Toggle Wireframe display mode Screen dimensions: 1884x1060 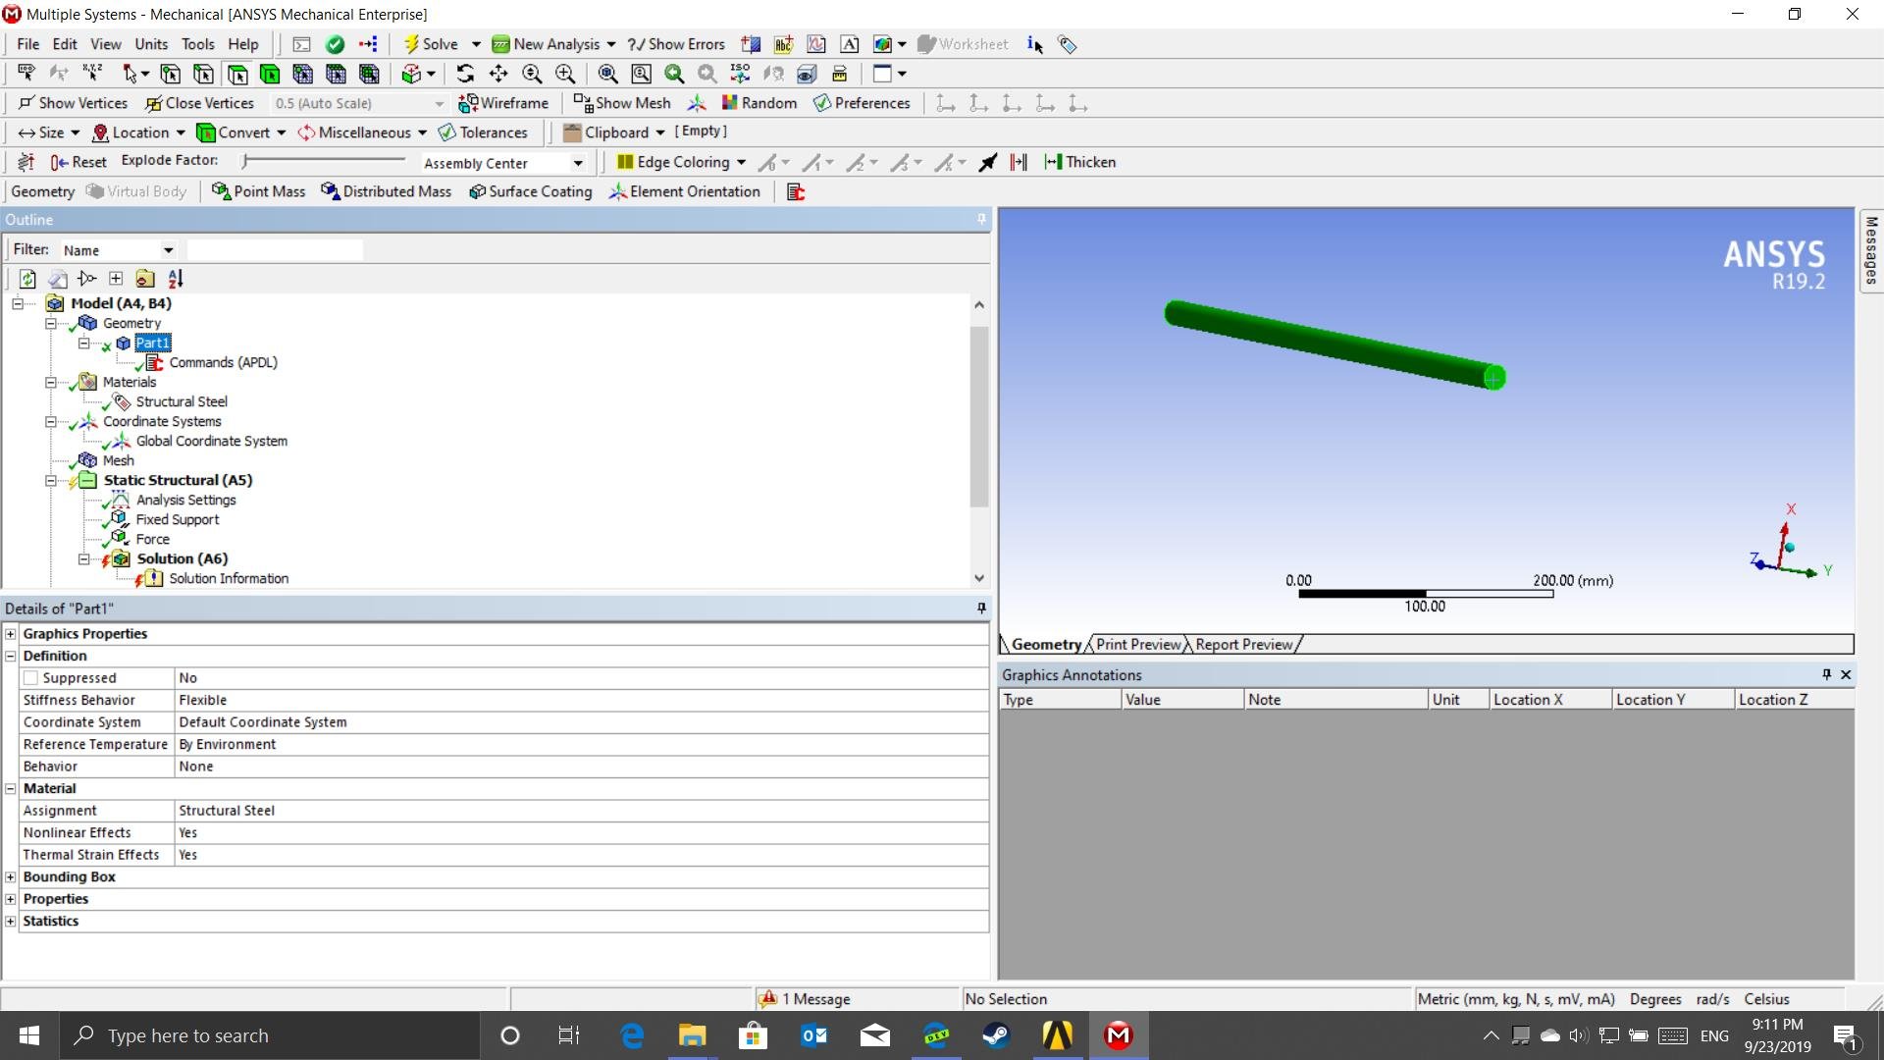[503, 103]
